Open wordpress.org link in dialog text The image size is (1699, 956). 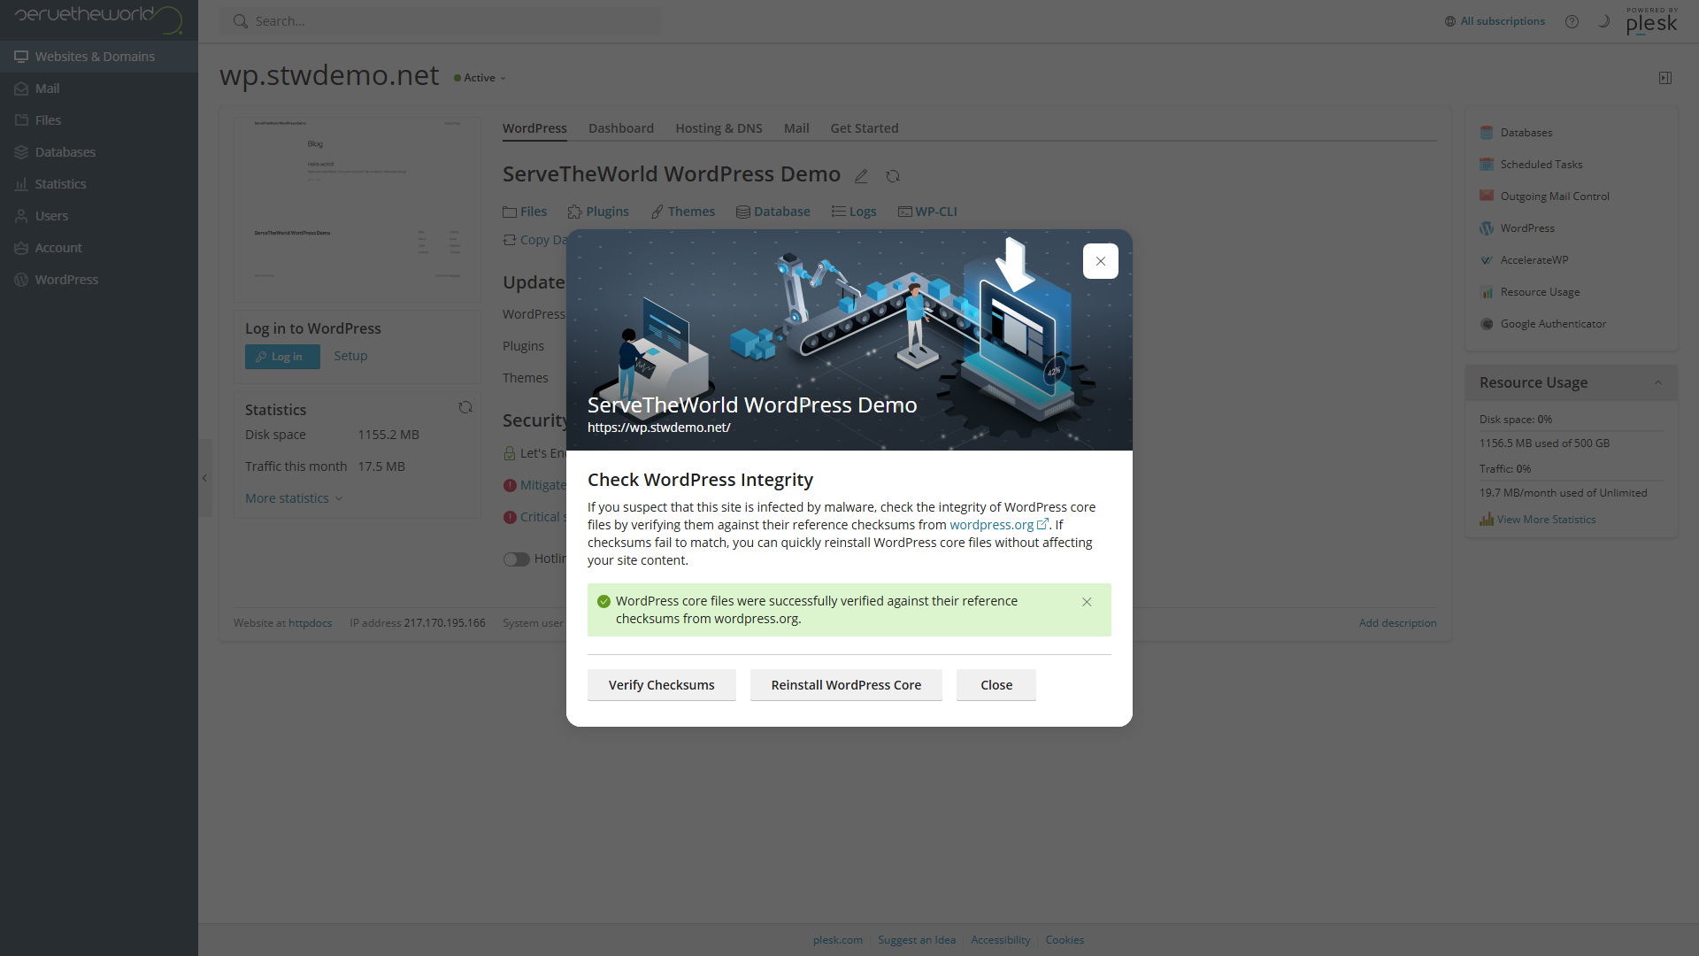[998, 525]
